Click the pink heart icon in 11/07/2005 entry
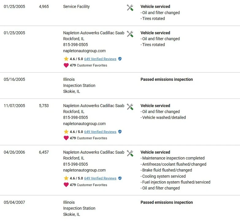 [66, 138]
